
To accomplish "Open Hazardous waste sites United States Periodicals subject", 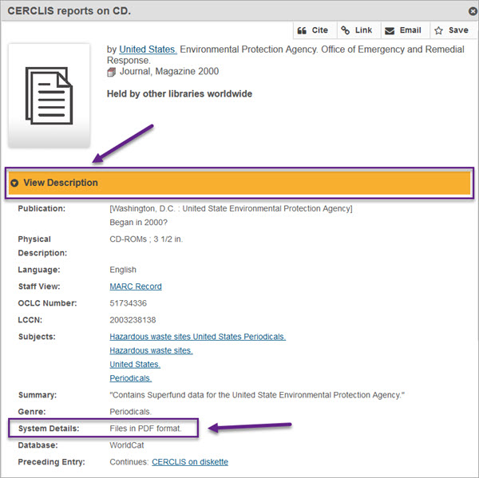I will coord(198,337).
